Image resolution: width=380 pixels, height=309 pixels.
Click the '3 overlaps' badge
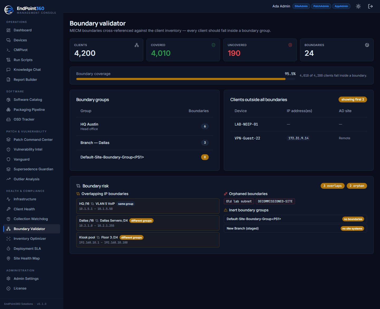pyautogui.click(x=332, y=186)
